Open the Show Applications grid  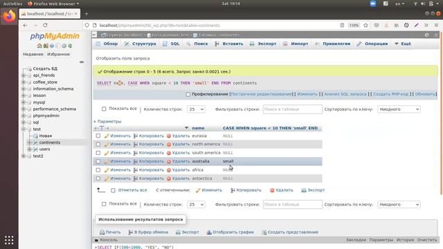(9, 240)
